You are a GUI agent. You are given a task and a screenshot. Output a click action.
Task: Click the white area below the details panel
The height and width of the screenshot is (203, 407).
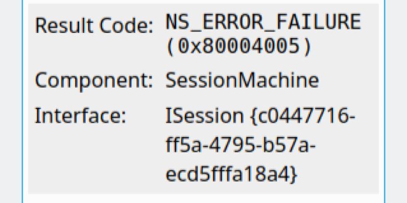pyautogui.click(x=203, y=198)
